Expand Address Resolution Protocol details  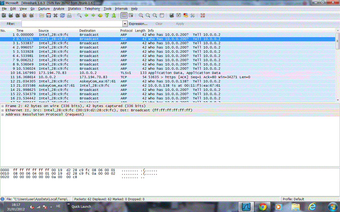[2, 114]
